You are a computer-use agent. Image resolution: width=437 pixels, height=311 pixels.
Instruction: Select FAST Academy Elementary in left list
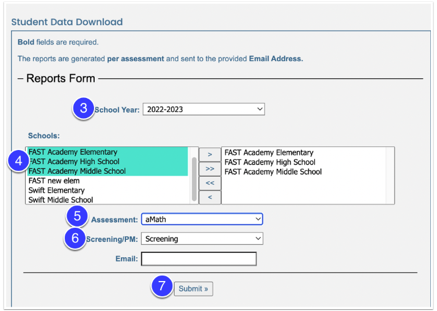[73, 152]
